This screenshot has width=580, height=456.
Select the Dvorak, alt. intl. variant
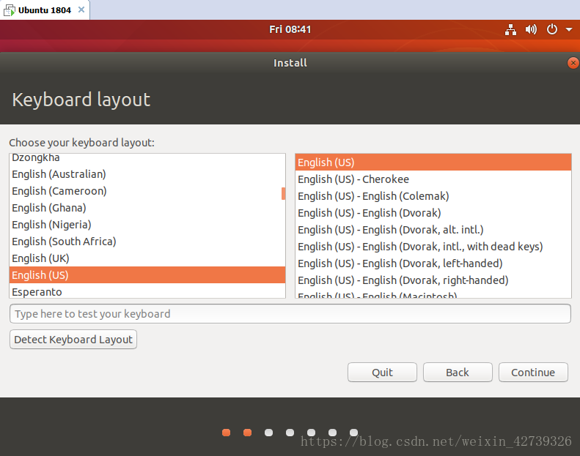[433, 230]
